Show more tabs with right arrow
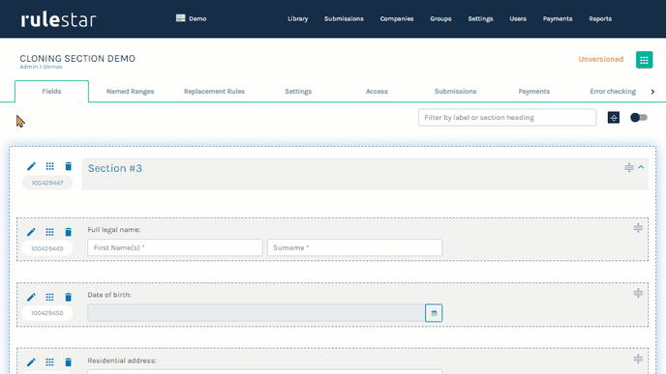Viewport: 666px width, 374px height. tap(652, 92)
